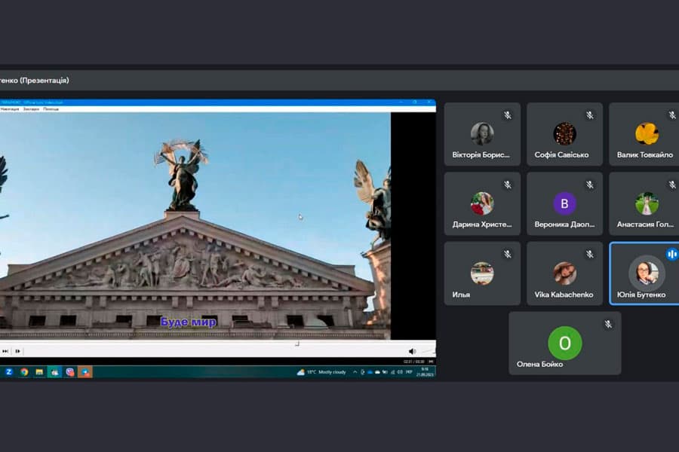679x452 pixels.
Task: Open the Навігація menu in the player
Action: coord(10,109)
